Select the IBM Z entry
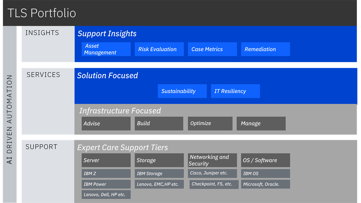361x203 pixels. [106, 173]
